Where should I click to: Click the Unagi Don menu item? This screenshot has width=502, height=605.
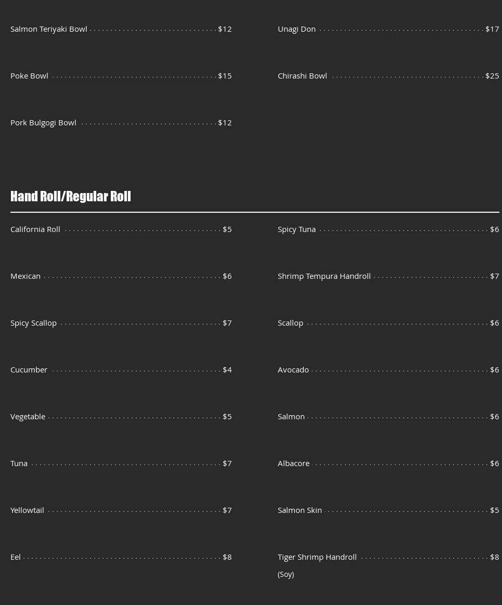click(x=297, y=29)
